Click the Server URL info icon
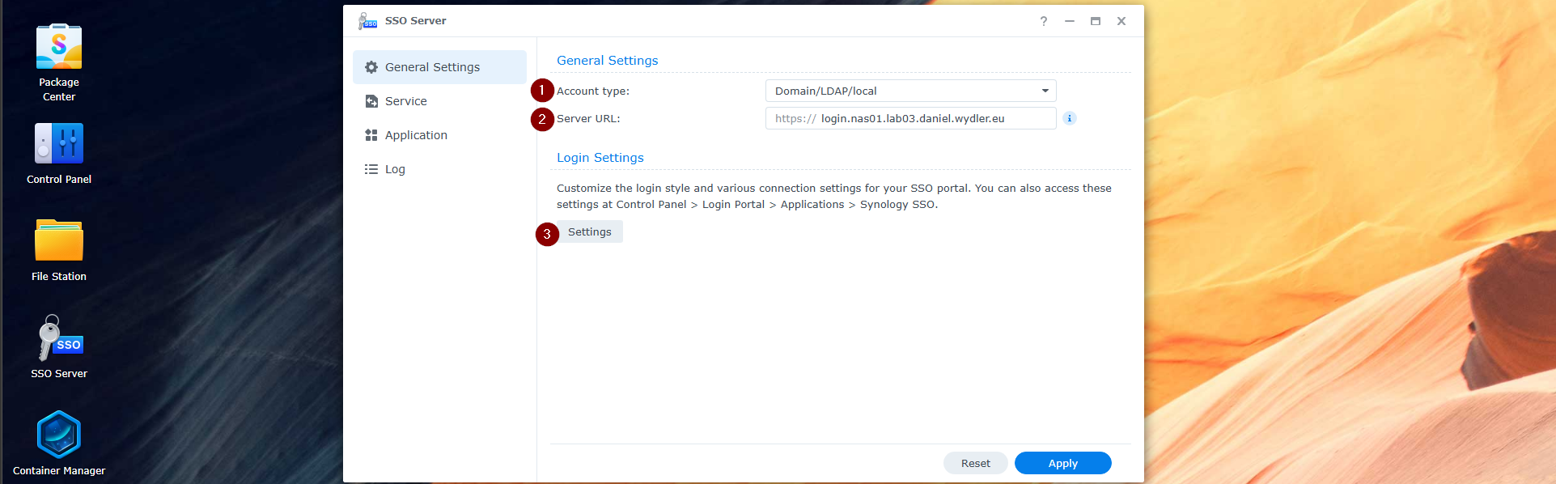The height and width of the screenshot is (484, 1556). pos(1069,118)
